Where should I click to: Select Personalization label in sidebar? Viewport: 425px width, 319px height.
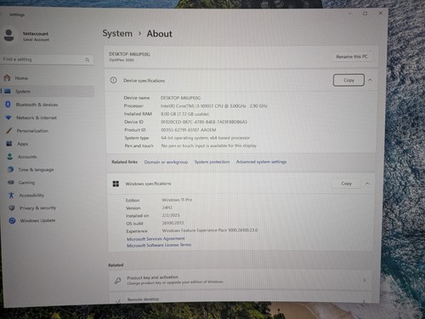coord(32,131)
